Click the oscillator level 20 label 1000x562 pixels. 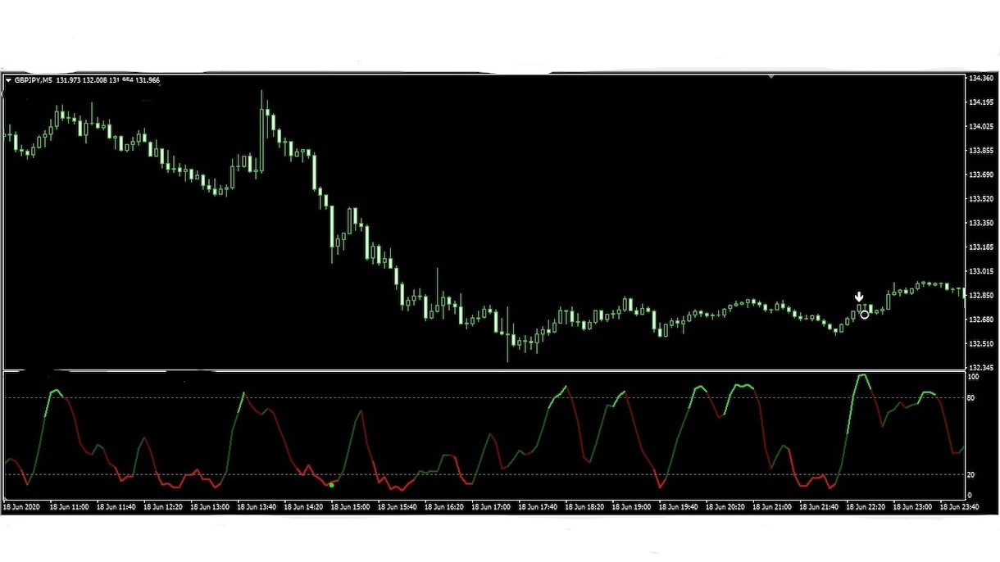pyautogui.click(x=971, y=475)
